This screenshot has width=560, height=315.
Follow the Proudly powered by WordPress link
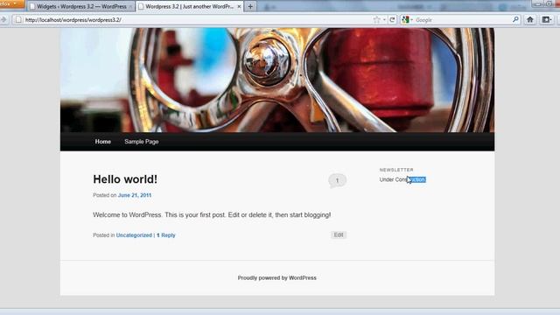point(277,278)
